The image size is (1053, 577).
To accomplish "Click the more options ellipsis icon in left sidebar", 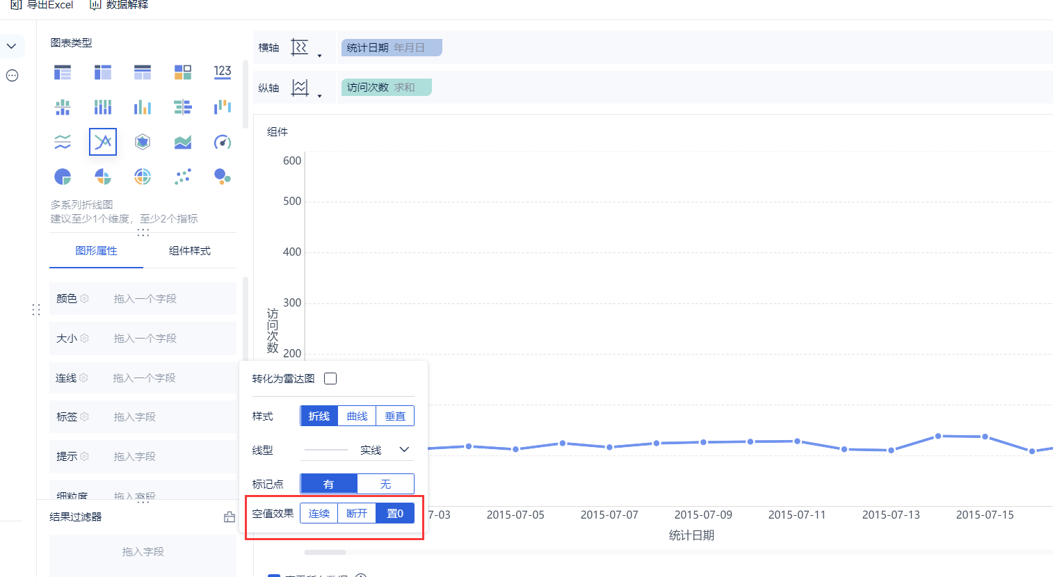I will pyautogui.click(x=12, y=76).
